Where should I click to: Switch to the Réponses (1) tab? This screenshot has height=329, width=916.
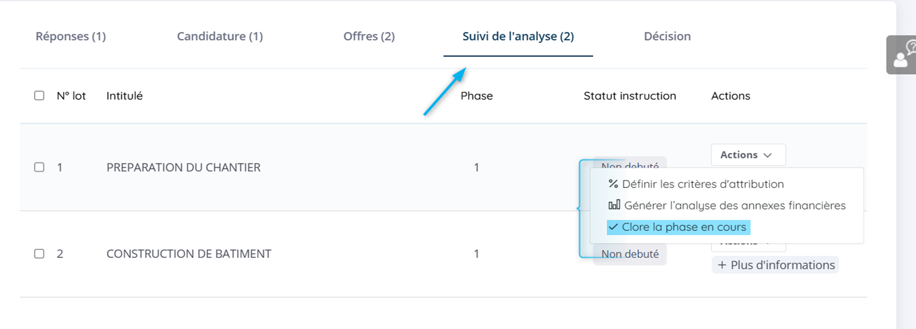tap(71, 36)
